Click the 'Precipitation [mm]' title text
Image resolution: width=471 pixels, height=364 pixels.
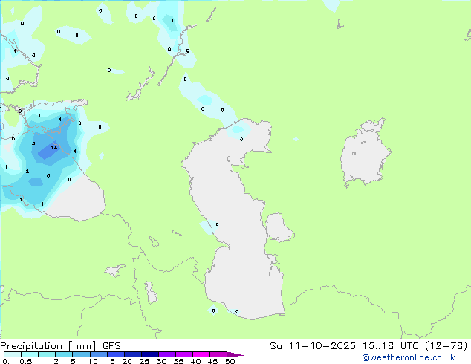click(48, 346)
